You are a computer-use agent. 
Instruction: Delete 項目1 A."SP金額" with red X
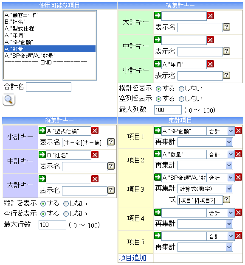(238, 131)
